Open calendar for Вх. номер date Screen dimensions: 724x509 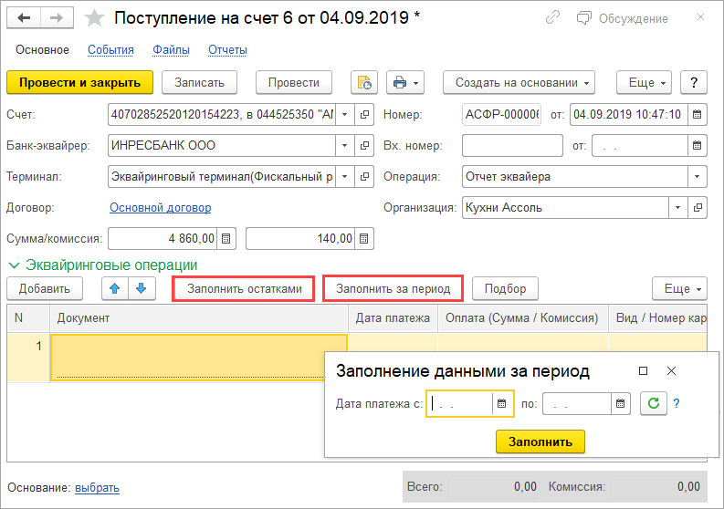pyautogui.click(x=698, y=145)
